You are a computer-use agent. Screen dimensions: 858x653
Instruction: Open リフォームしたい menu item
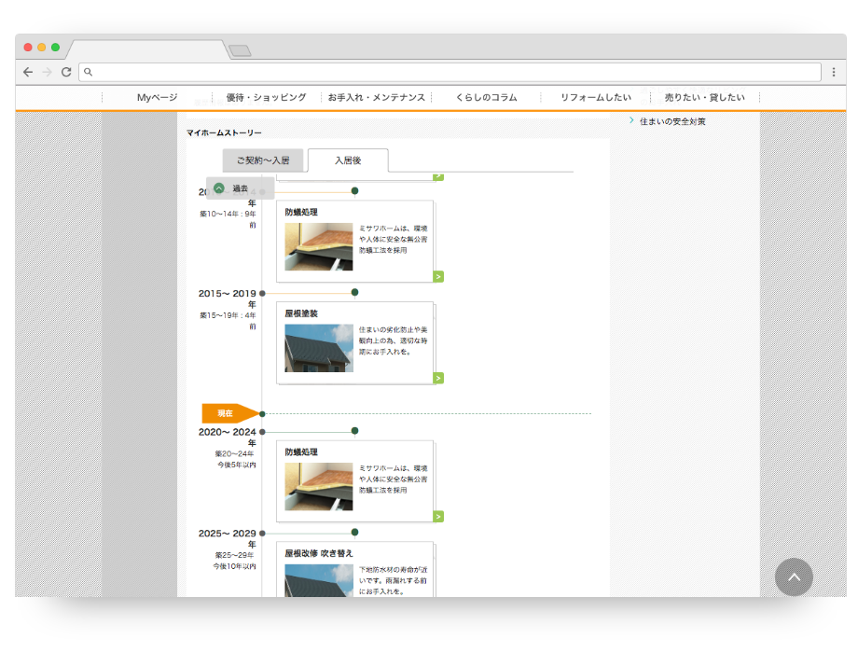(x=596, y=97)
